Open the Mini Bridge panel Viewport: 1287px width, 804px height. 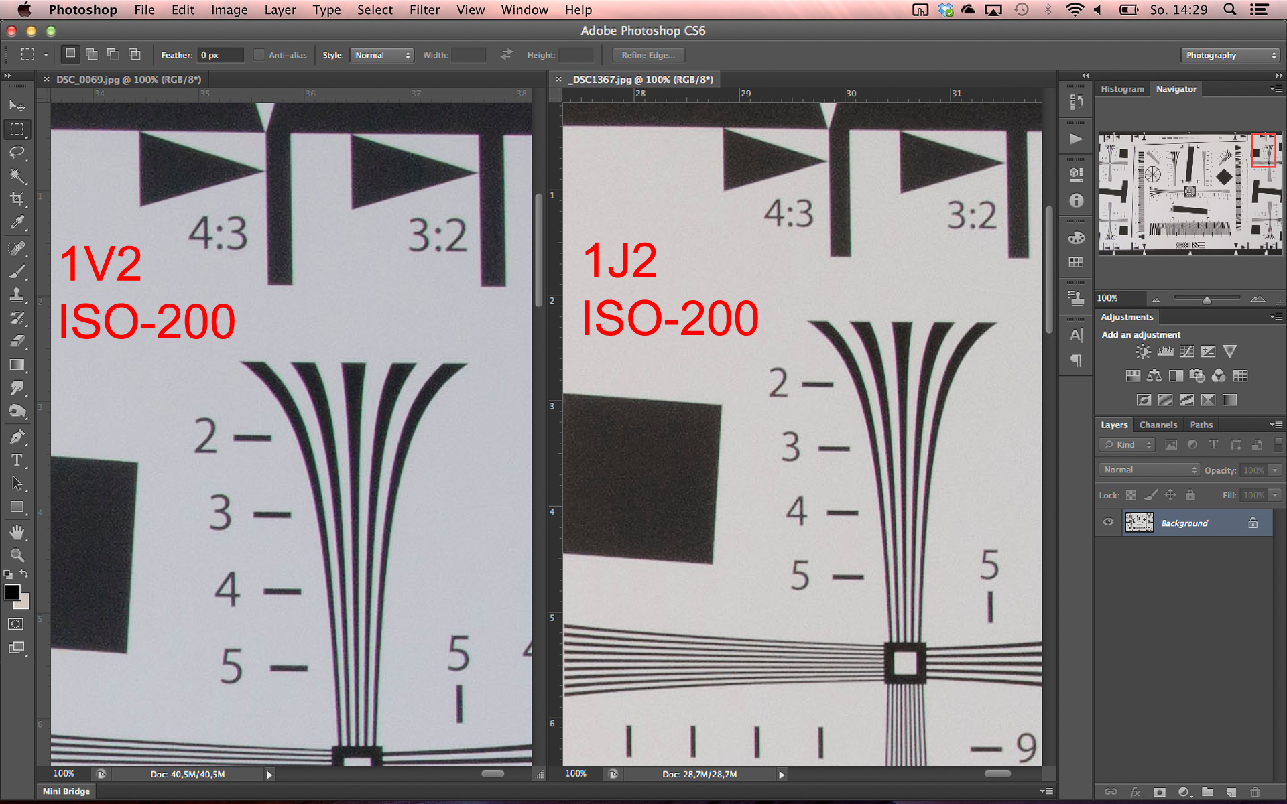coord(66,791)
